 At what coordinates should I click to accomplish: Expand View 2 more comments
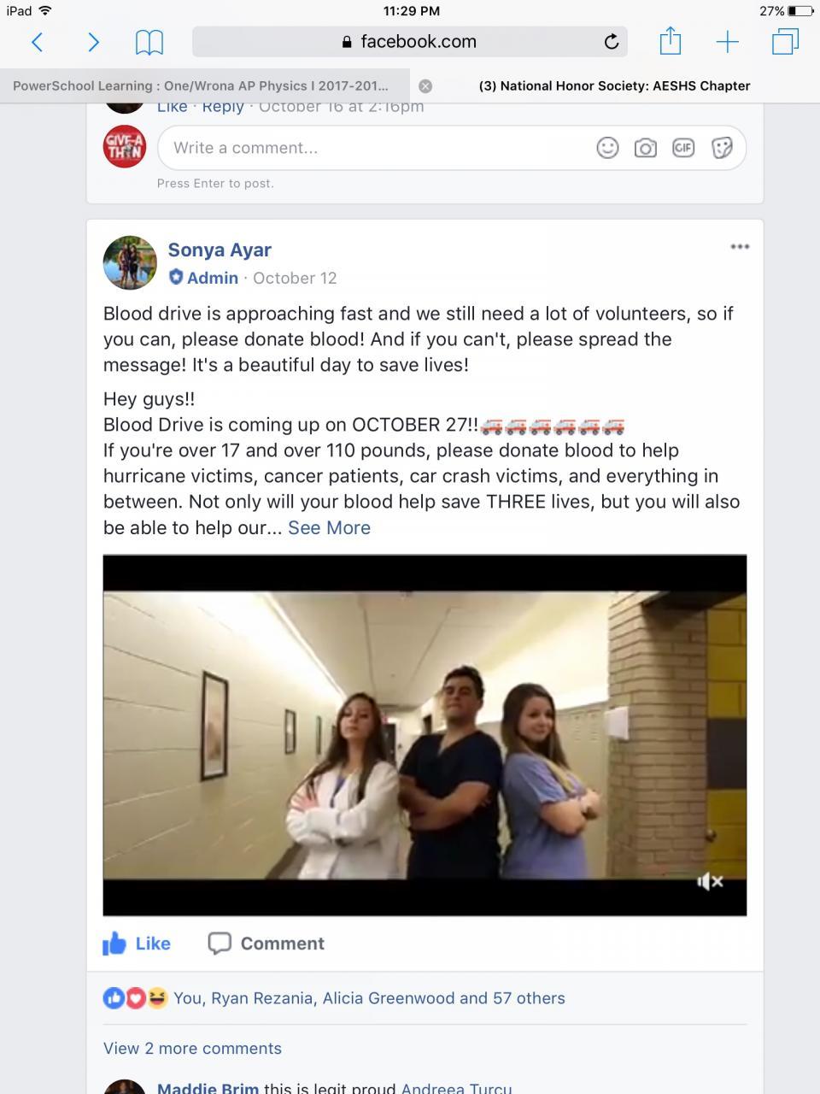(192, 1048)
